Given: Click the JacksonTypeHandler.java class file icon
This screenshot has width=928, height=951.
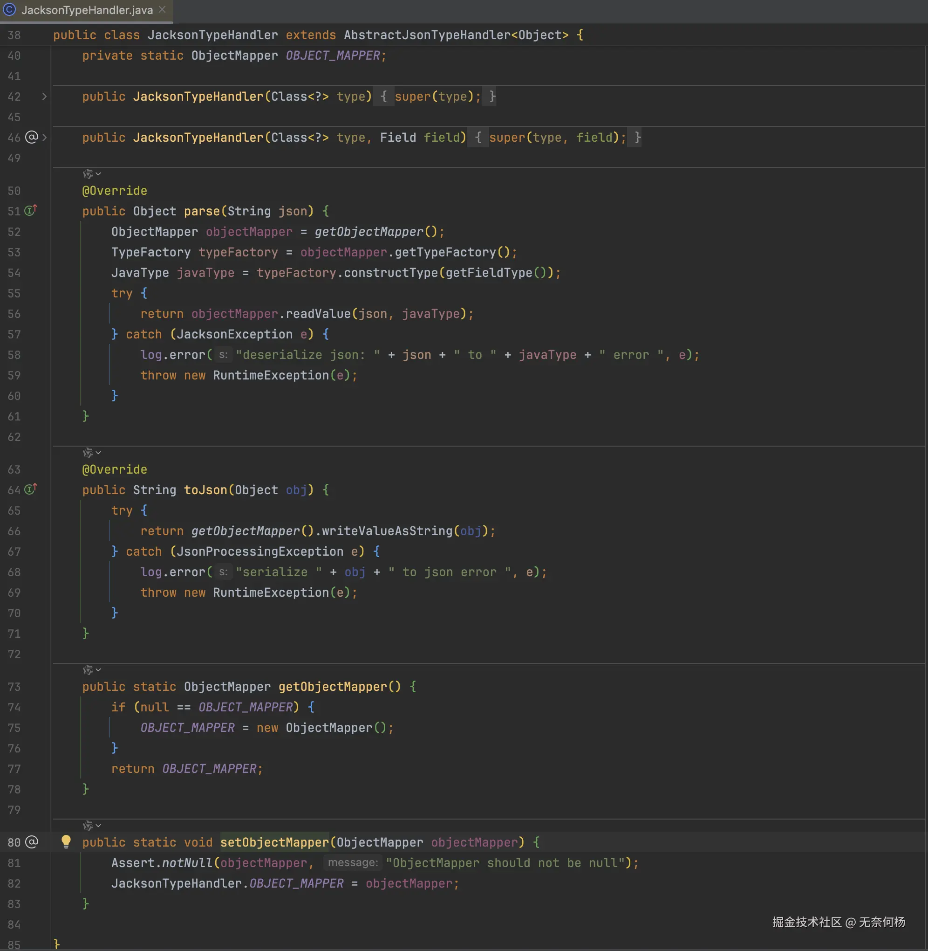Looking at the screenshot, I should click(x=9, y=10).
